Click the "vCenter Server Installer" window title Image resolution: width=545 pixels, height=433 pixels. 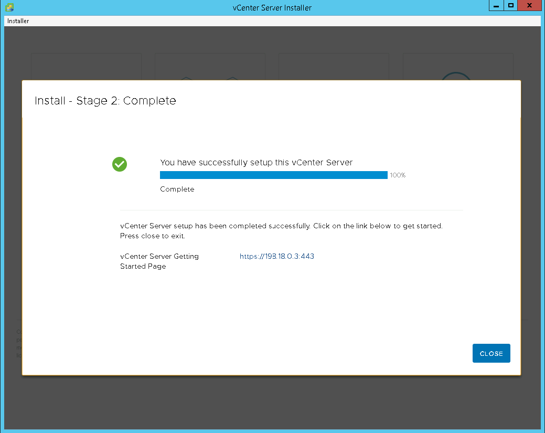[272, 8]
